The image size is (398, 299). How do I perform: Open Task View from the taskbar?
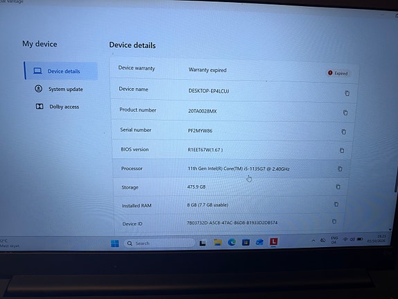click(x=203, y=244)
